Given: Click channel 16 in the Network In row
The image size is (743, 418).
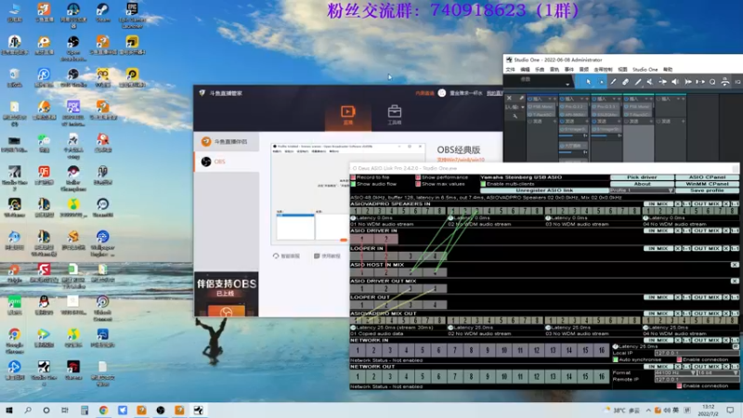Looking at the screenshot, I should pos(601,351).
